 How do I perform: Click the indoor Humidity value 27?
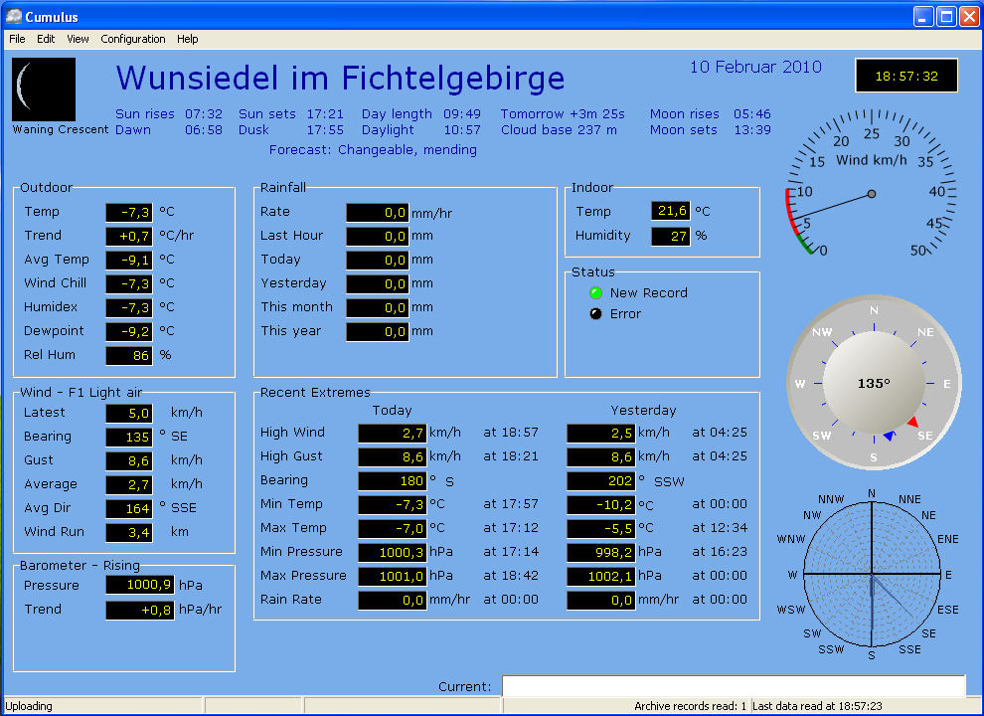pyautogui.click(x=670, y=236)
